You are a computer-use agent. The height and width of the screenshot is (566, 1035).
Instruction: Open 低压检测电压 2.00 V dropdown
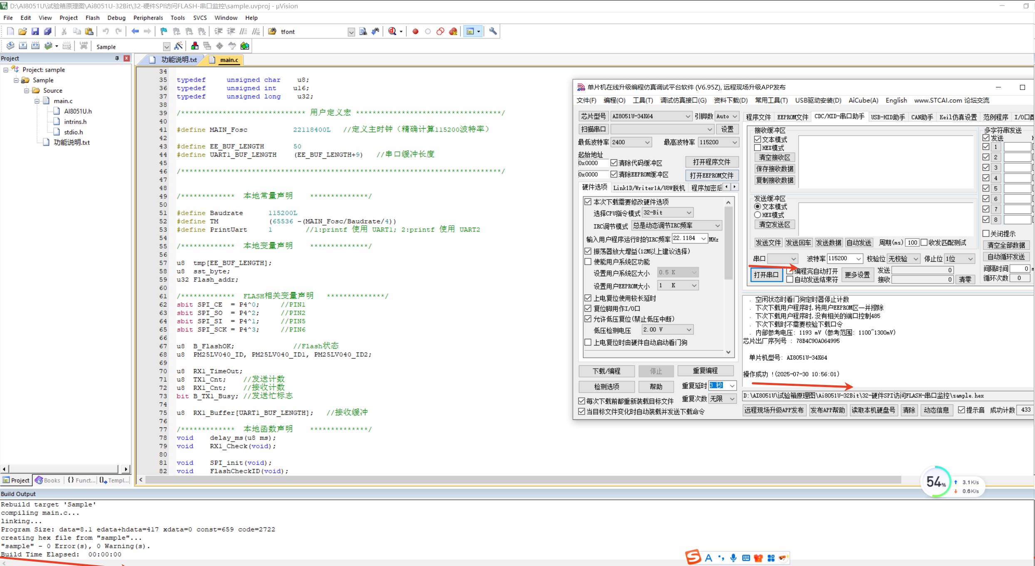668,330
